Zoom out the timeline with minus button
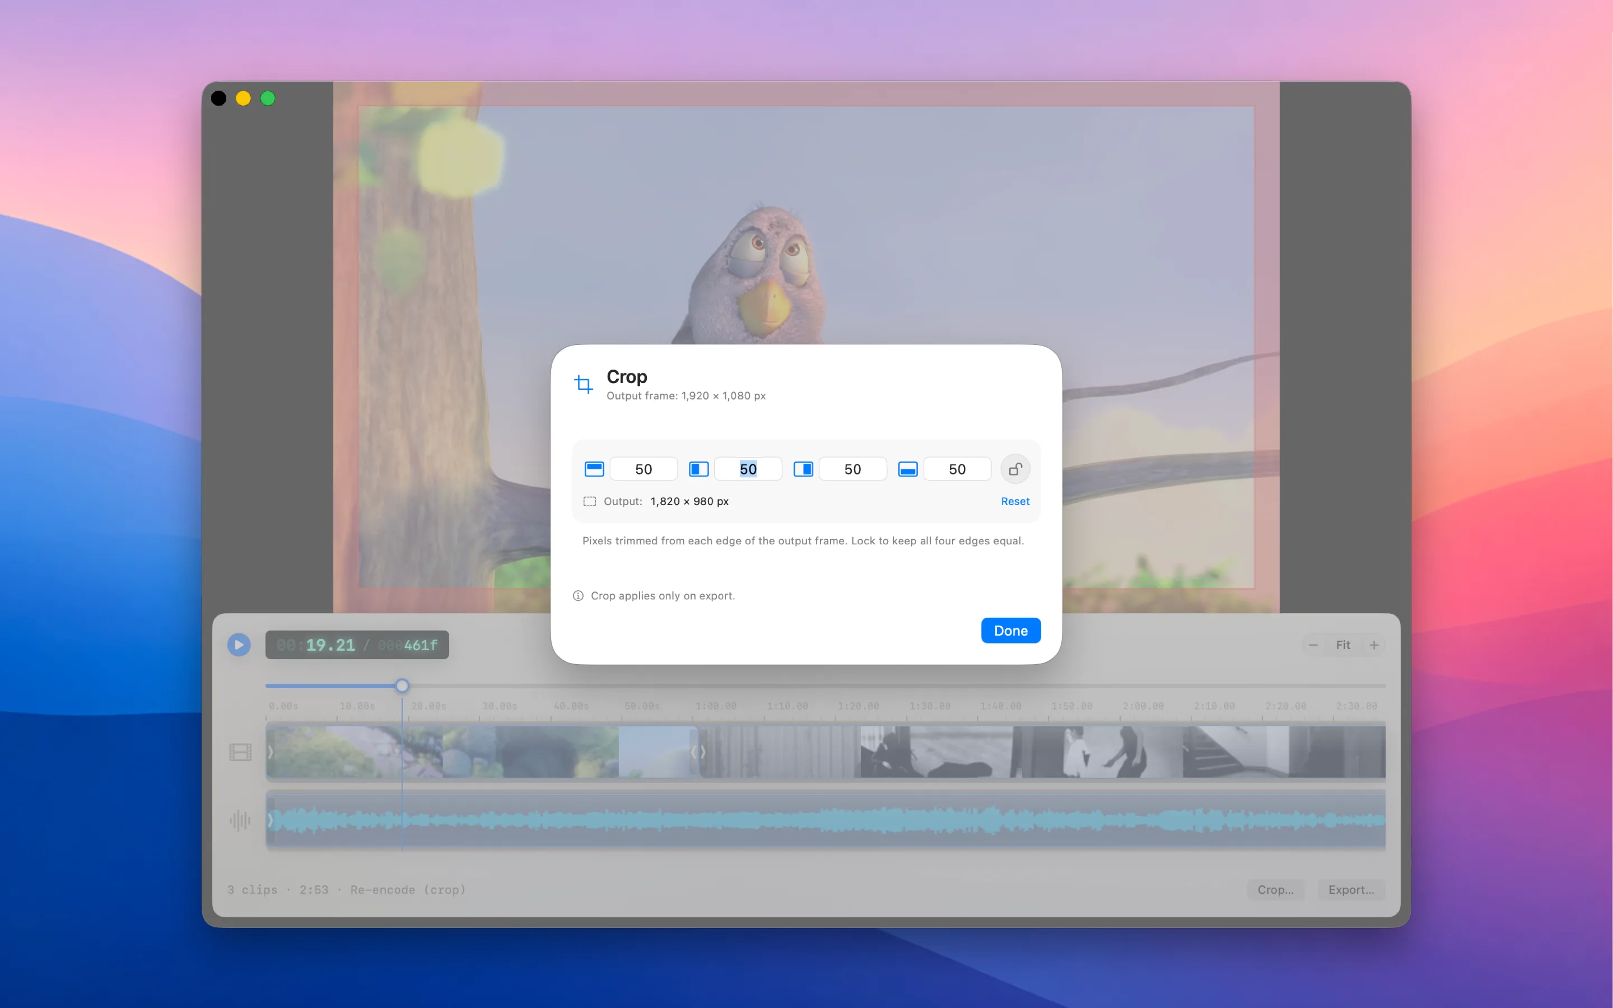 [1313, 645]
